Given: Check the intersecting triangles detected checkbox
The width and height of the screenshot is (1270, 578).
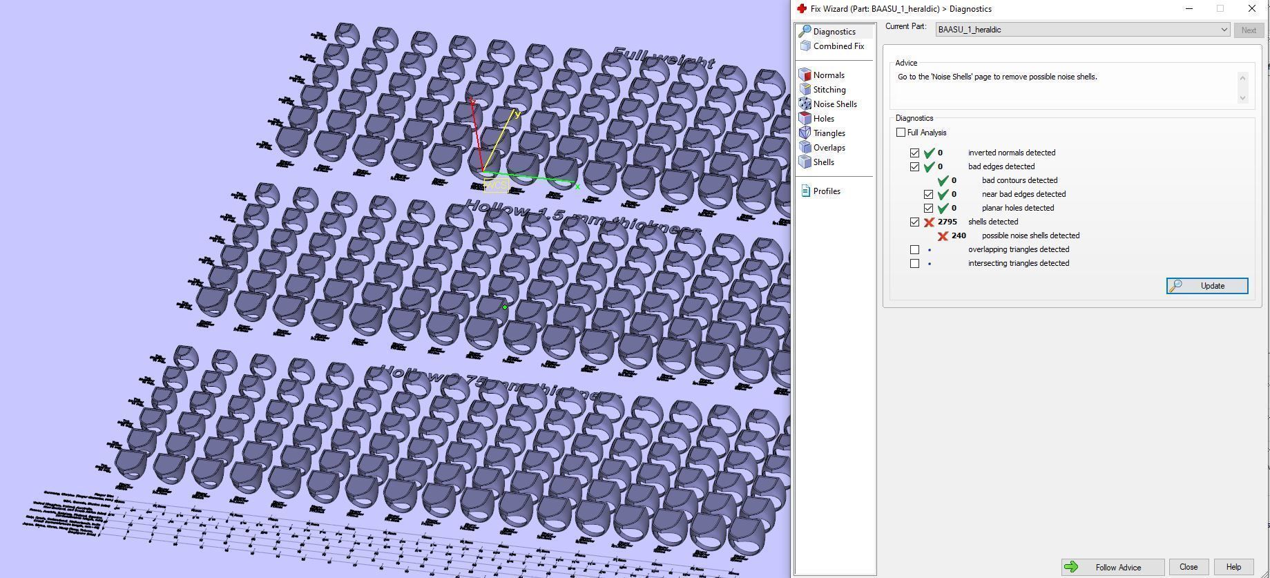Looking at the screenshot, I should point(914,263).
